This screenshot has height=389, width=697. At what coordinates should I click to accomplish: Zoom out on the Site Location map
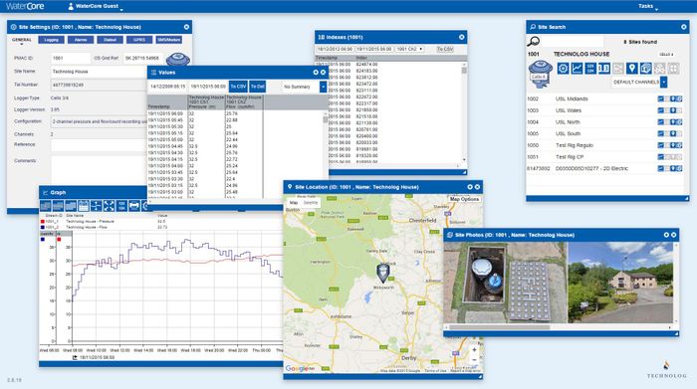[x=474, y=360]
